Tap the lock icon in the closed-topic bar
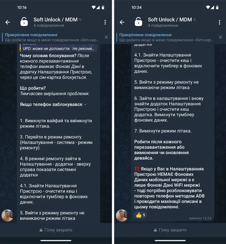The width and height of the screenshot is (226, 244). (41, 230)
